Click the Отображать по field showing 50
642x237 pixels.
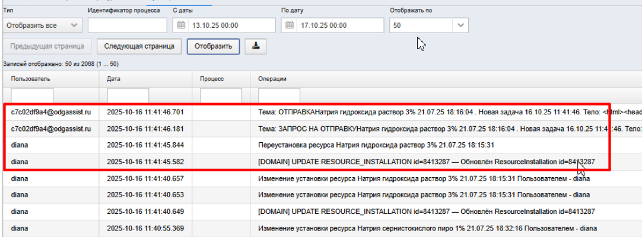[421, 25]
